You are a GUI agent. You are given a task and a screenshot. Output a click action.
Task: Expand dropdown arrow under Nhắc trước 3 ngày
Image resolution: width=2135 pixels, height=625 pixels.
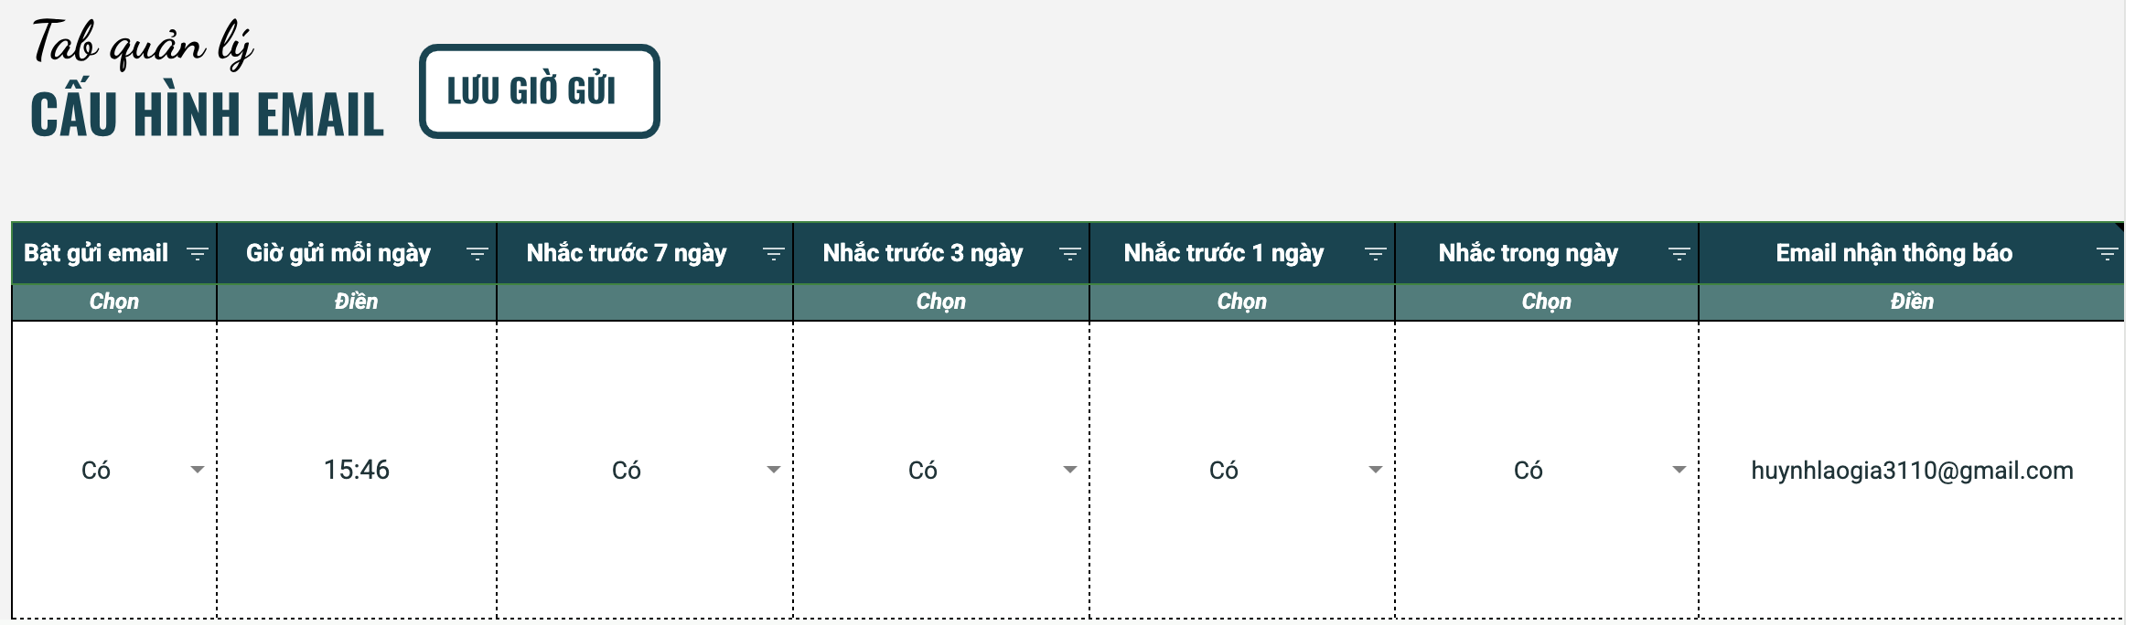1069,470
